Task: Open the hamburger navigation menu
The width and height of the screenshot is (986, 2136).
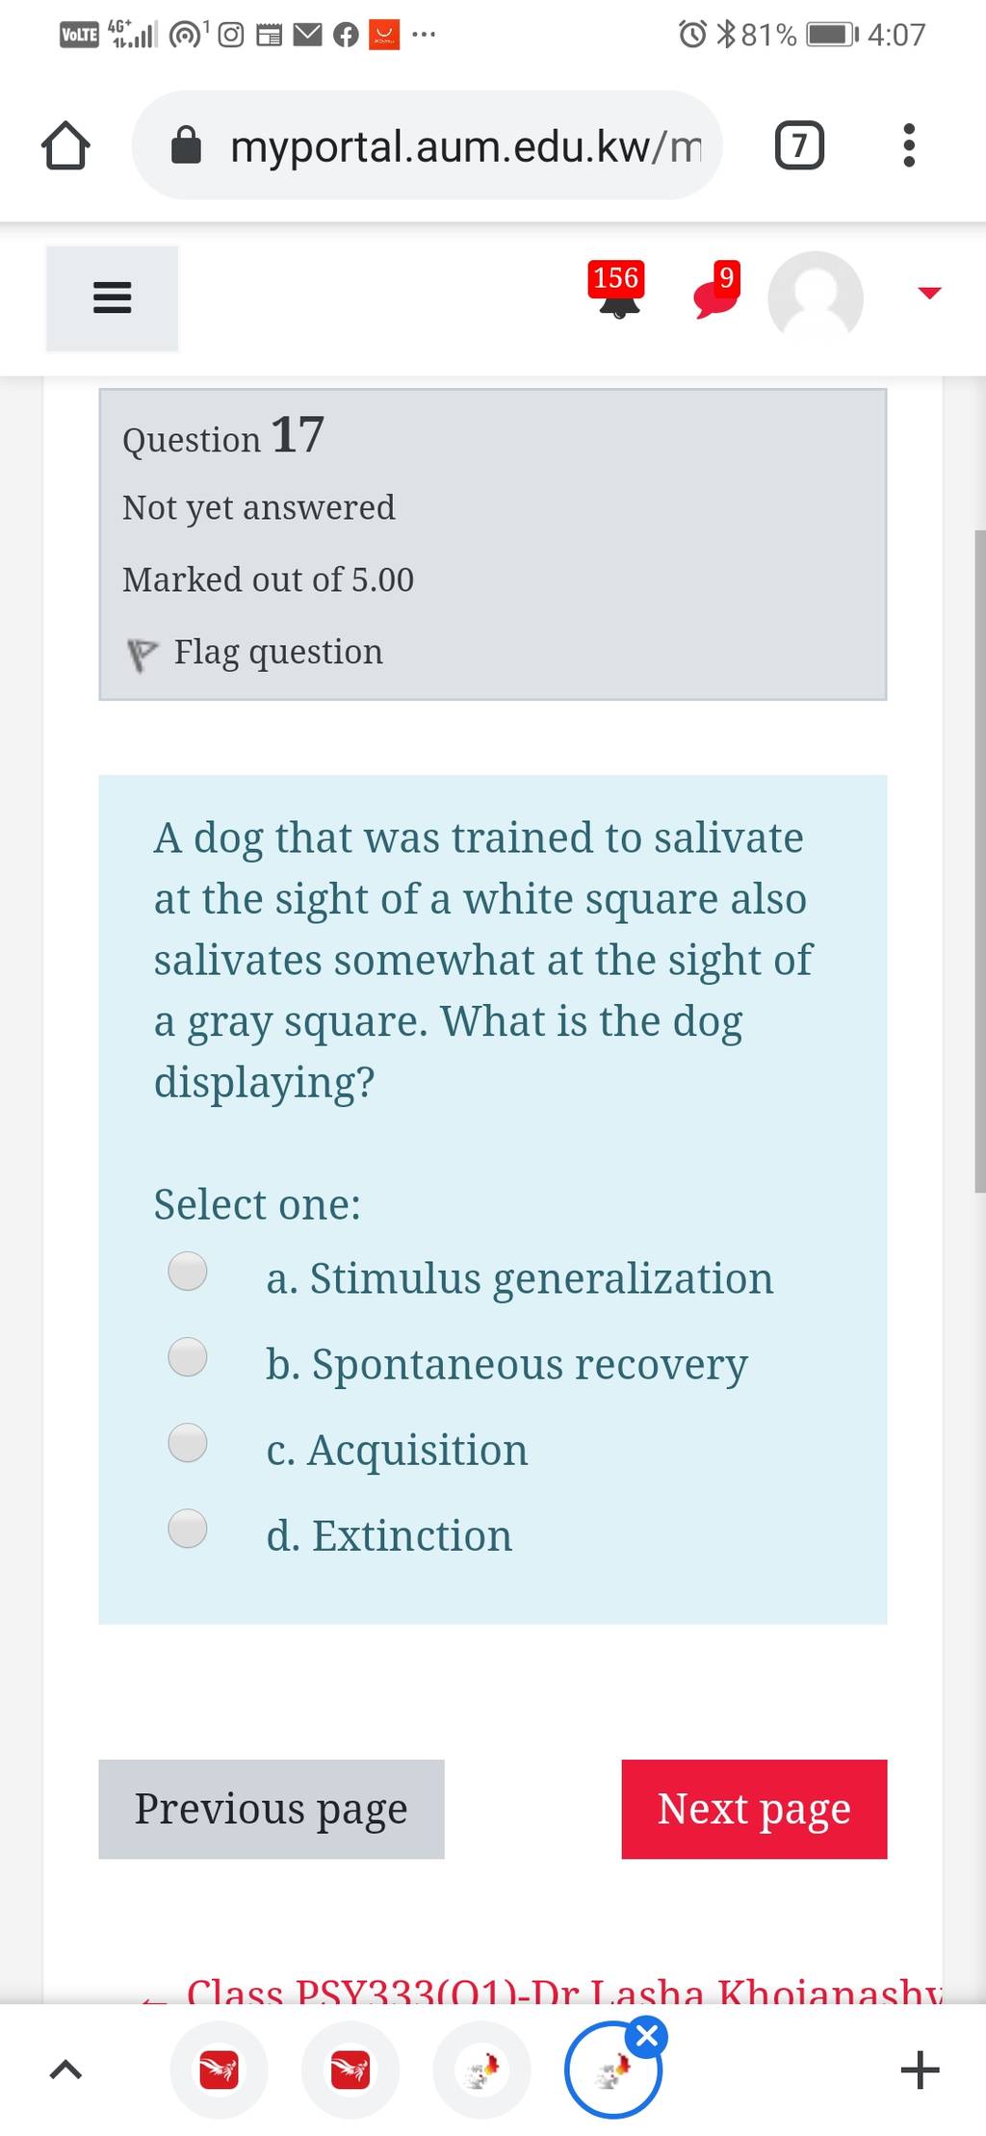Action: [x=112, y=297]
